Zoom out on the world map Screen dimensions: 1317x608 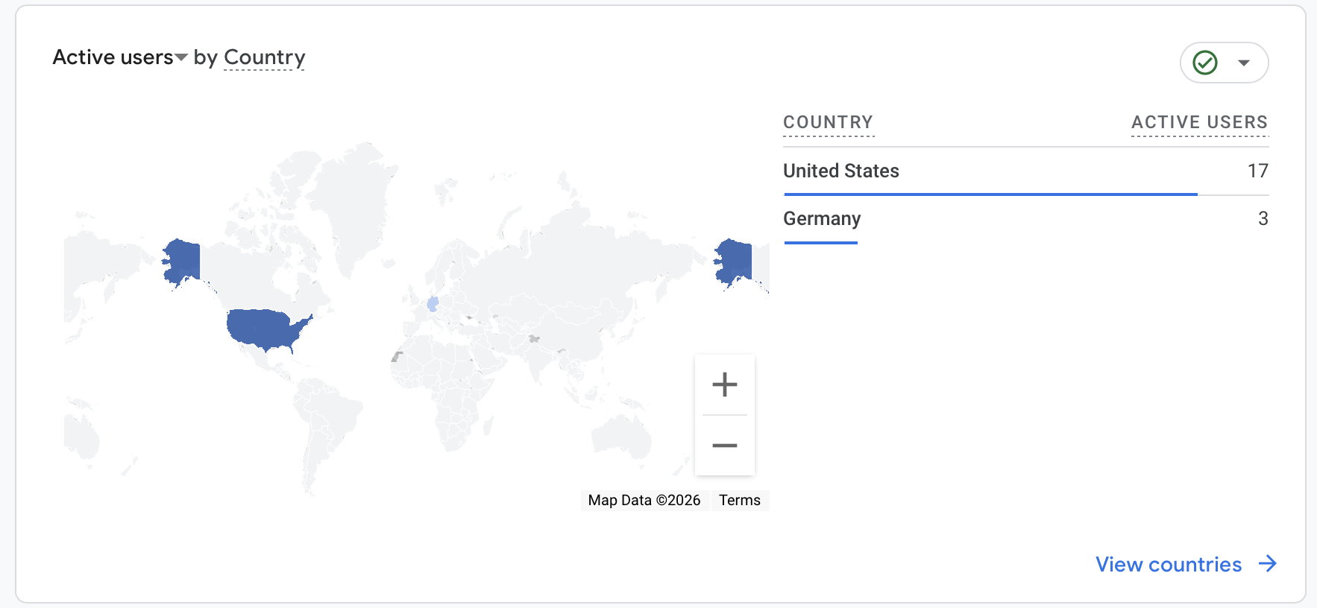pos(724,446)
